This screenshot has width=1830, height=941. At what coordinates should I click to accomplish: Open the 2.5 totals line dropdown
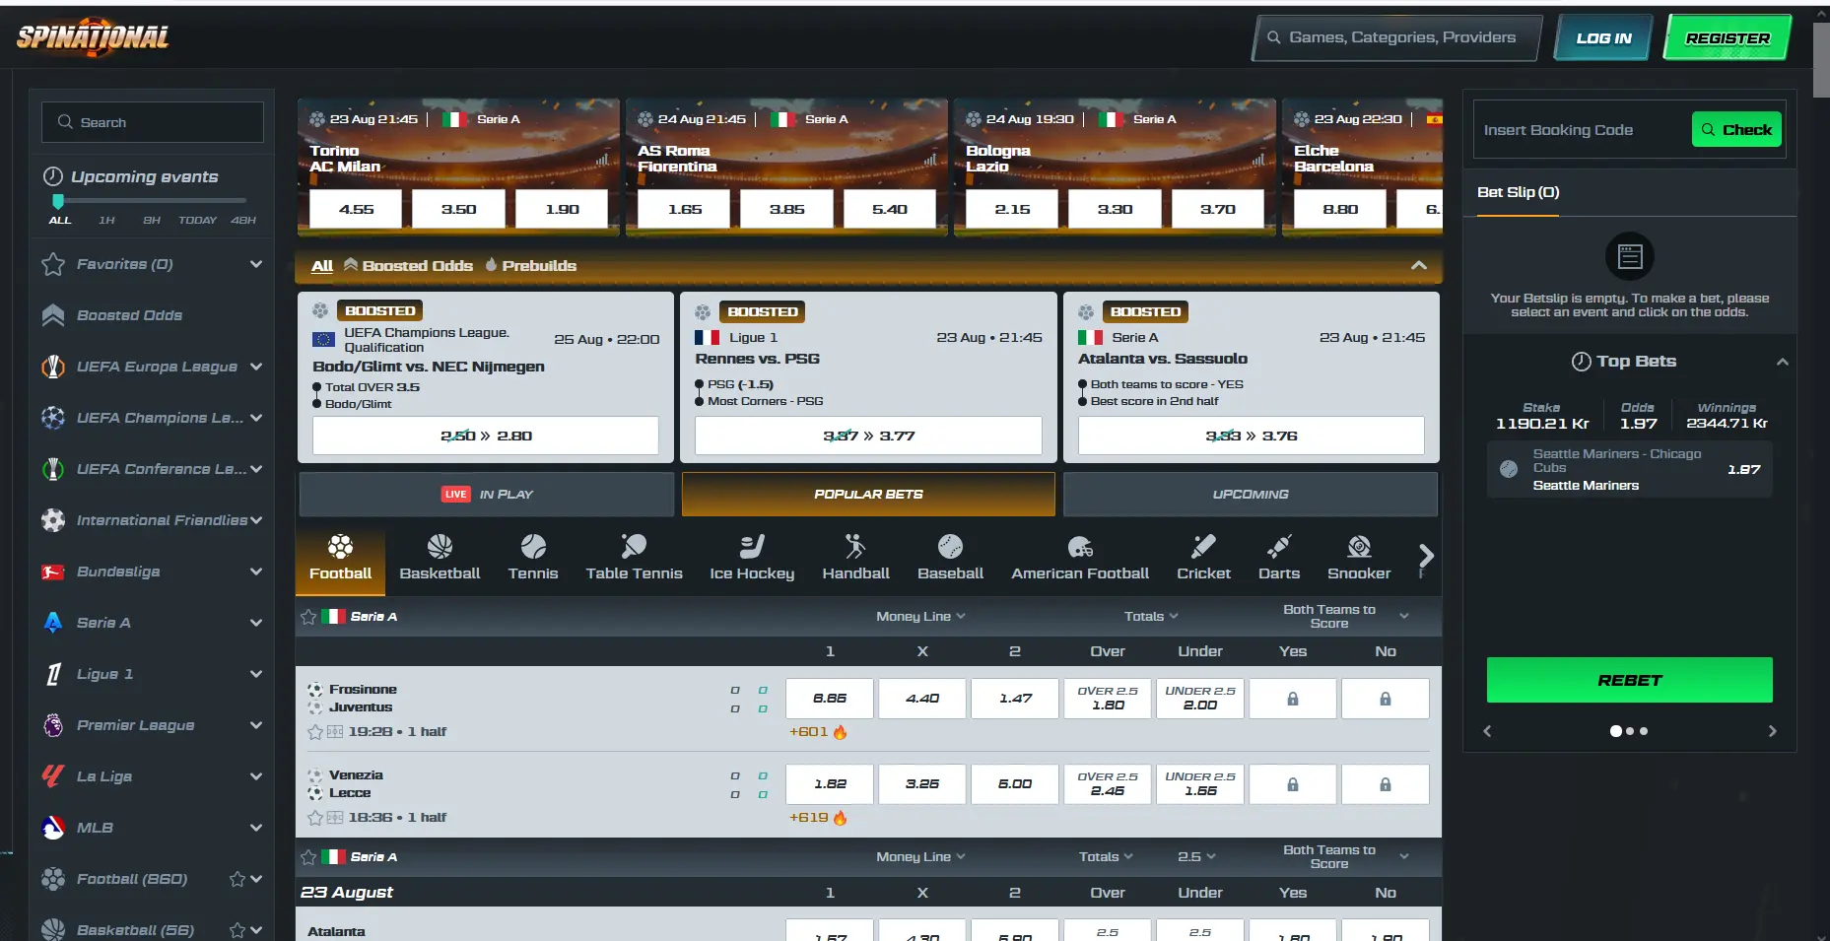coord(1196,857)
